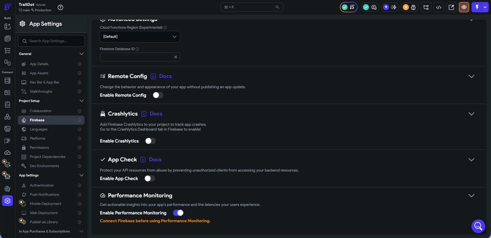Click the info icon next to App Details
Image resolution: width=491 pixels, height=238 pixels.
(x=80, y=64)
